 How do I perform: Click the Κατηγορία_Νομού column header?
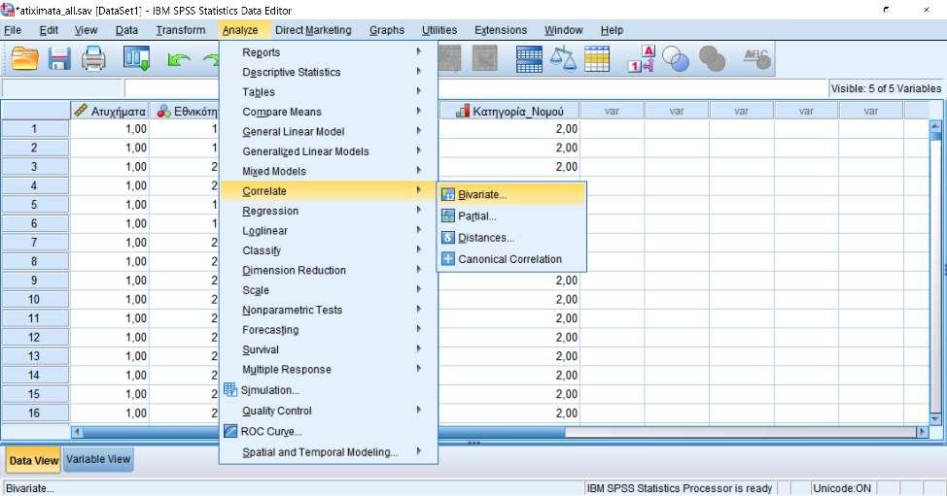(x=509, y=111)
